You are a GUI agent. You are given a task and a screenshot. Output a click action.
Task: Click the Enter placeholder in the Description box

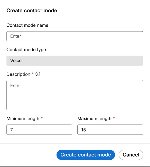[x=16, y=86]
